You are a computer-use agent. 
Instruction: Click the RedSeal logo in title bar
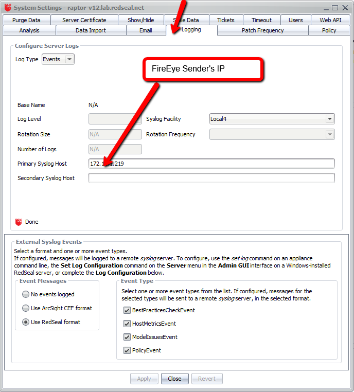(x=8, y=8)
